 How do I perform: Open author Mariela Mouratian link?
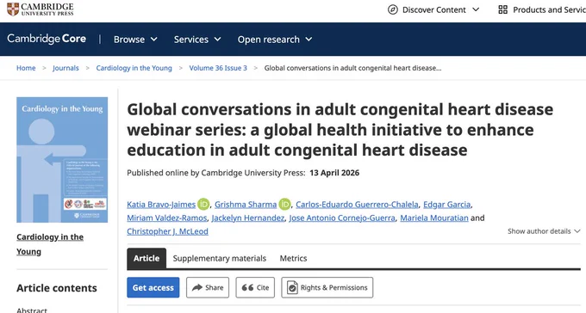434,218
